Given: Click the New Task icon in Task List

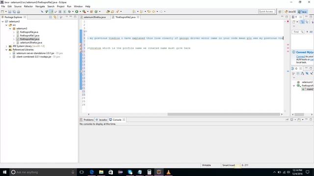Looking at the screenshot, I should click(294, 22).
